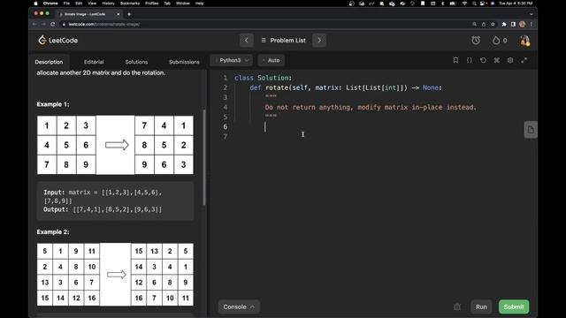The height and width of the screenshot is (318, 566).
Task: Click the Wi-Fi status icon
Action: coord(464,4)
